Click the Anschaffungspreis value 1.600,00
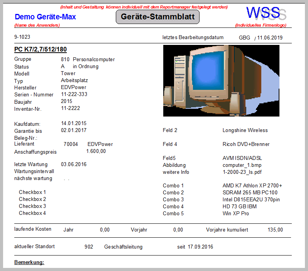The width and height of the screenshot is (308, 271). coord(96,151)
